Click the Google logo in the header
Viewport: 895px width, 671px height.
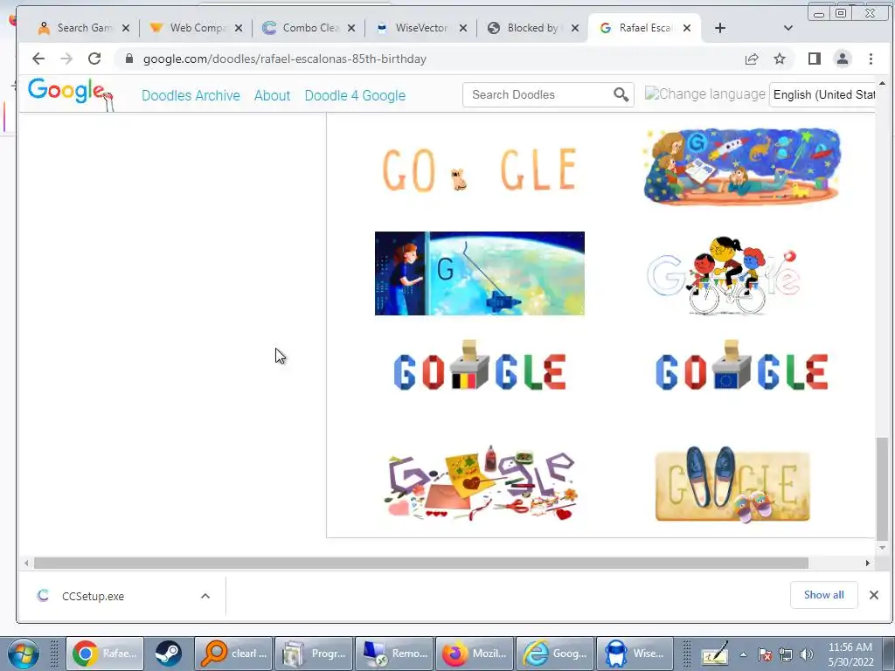pyautogui.click(x=70, y=93)
